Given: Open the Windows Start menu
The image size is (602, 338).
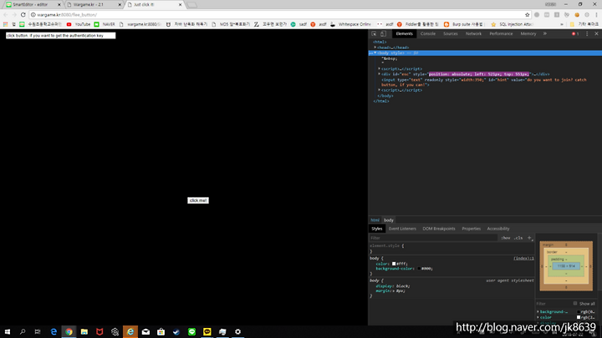Looking at the screenshot, I should [8, 331].
